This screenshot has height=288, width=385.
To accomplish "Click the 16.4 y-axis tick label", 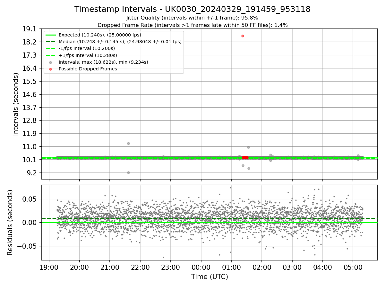I will tap(30, 68).
